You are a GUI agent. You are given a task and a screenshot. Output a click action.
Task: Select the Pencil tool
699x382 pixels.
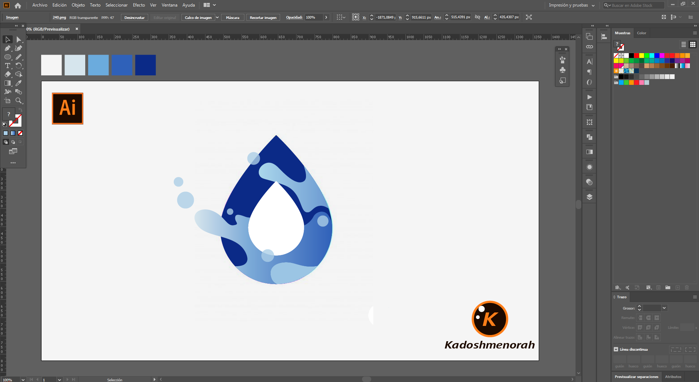pyautogui.click(x=19, y=57)
